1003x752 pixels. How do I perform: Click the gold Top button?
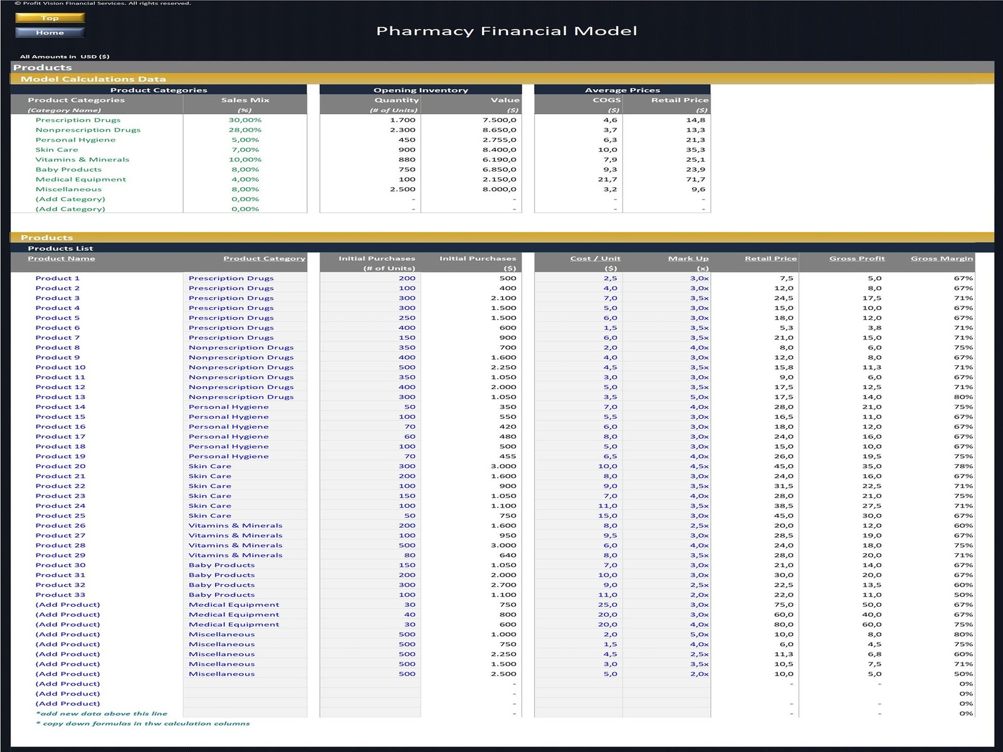coord(50,18)
